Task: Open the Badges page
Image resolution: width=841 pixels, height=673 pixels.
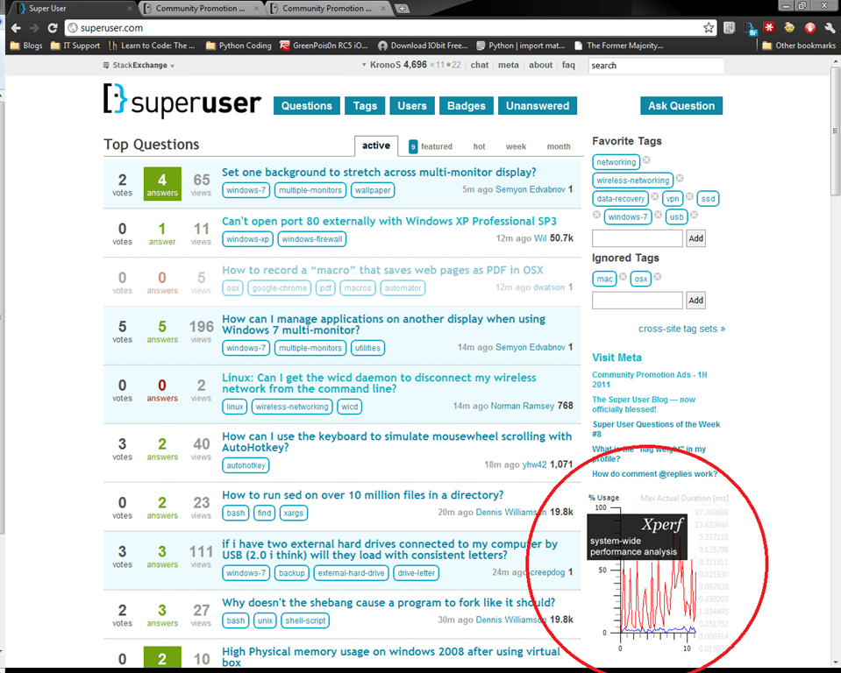Action: [466, 105]
